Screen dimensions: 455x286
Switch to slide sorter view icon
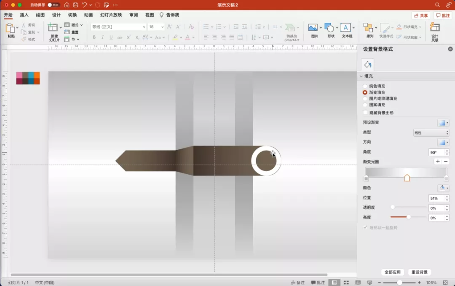pos(346,282)
